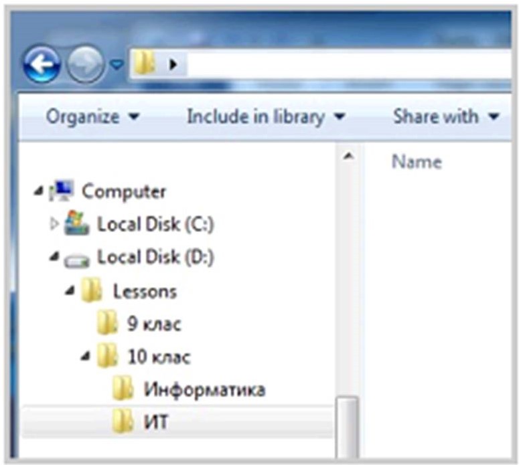Click the 9 клас folder icon

coord(107,324)
